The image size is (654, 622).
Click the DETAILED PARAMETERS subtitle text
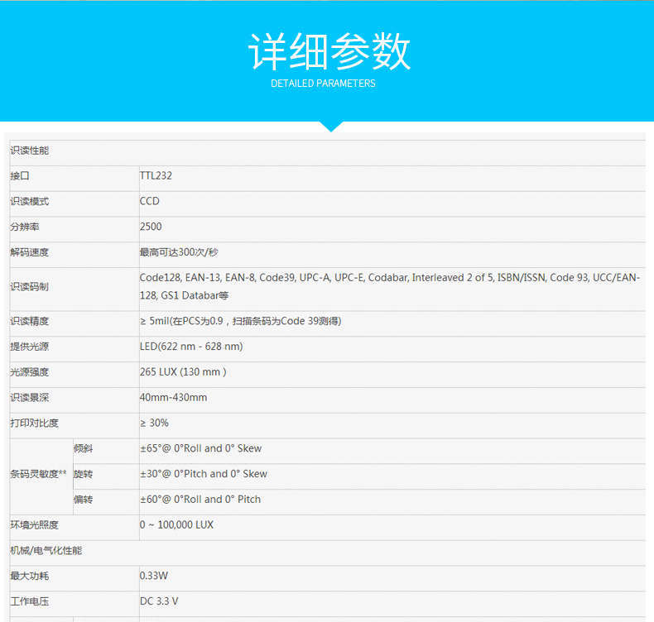tap(323, 84)
